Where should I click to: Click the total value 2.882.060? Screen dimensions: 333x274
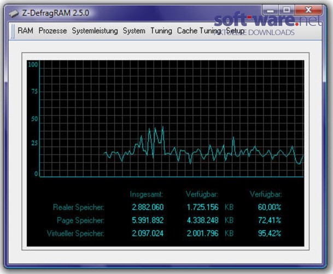[148, 207]
